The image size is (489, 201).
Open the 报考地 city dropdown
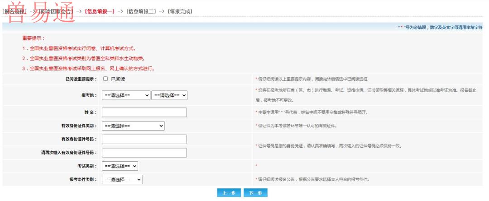coord(170,95)
